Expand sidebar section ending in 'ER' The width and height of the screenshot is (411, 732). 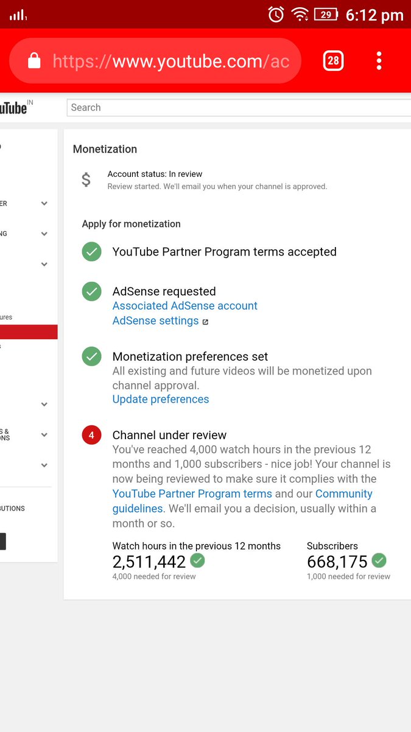tap(44, 204)
